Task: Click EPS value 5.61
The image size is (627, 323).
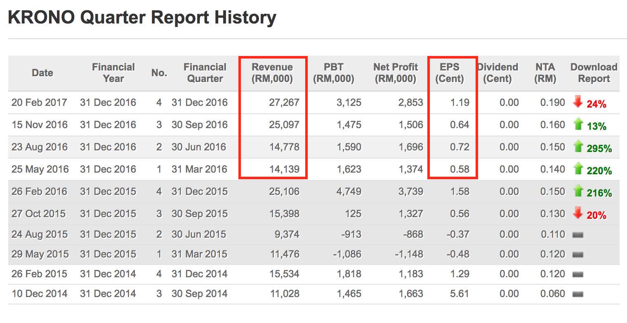Action: point(460,294)
